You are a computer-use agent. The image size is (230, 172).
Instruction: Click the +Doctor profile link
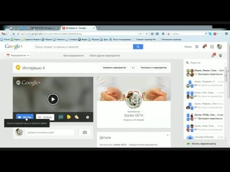pyautogui.click(x=188, y=47)
